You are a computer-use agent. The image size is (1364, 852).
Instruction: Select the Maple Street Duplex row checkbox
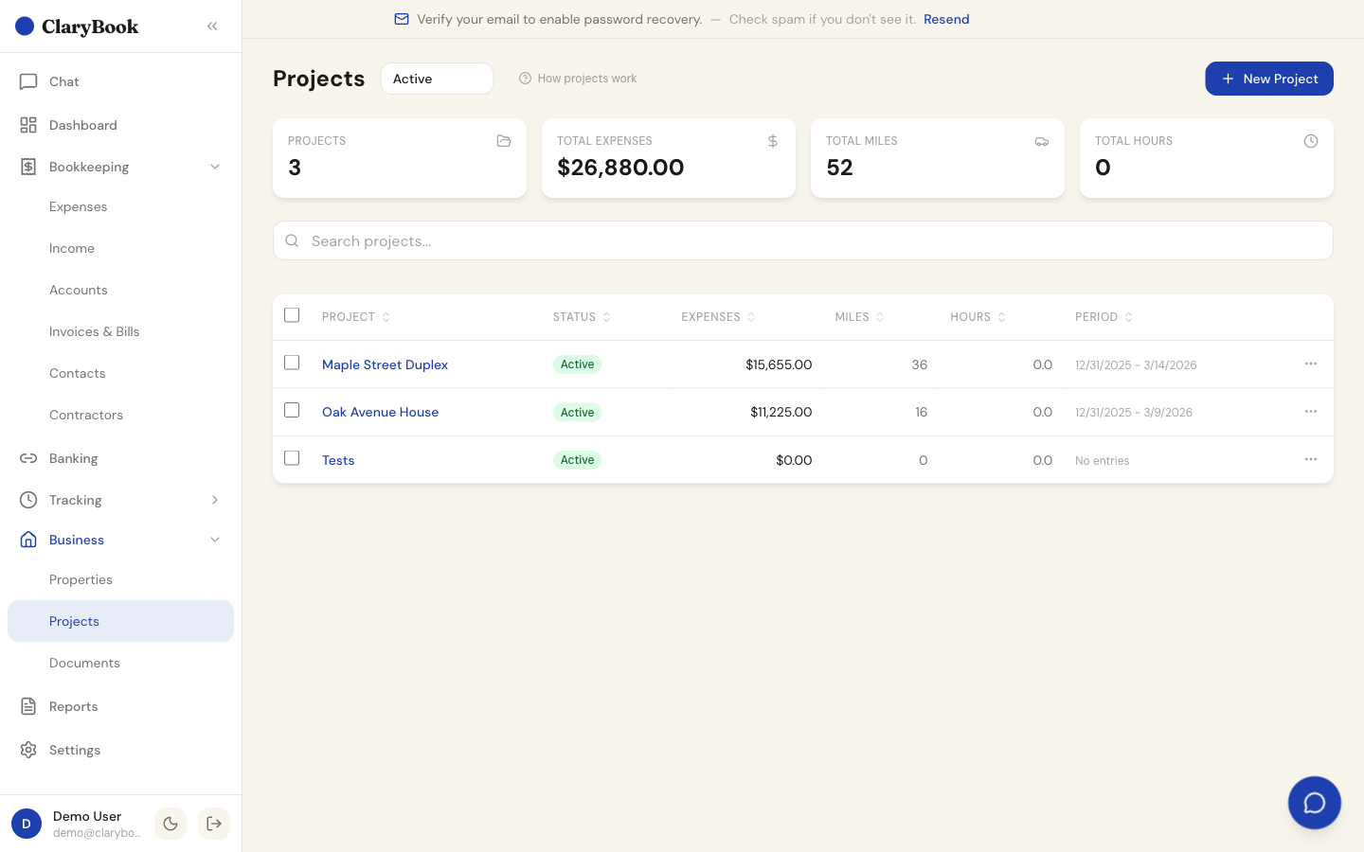coord(292,363)
